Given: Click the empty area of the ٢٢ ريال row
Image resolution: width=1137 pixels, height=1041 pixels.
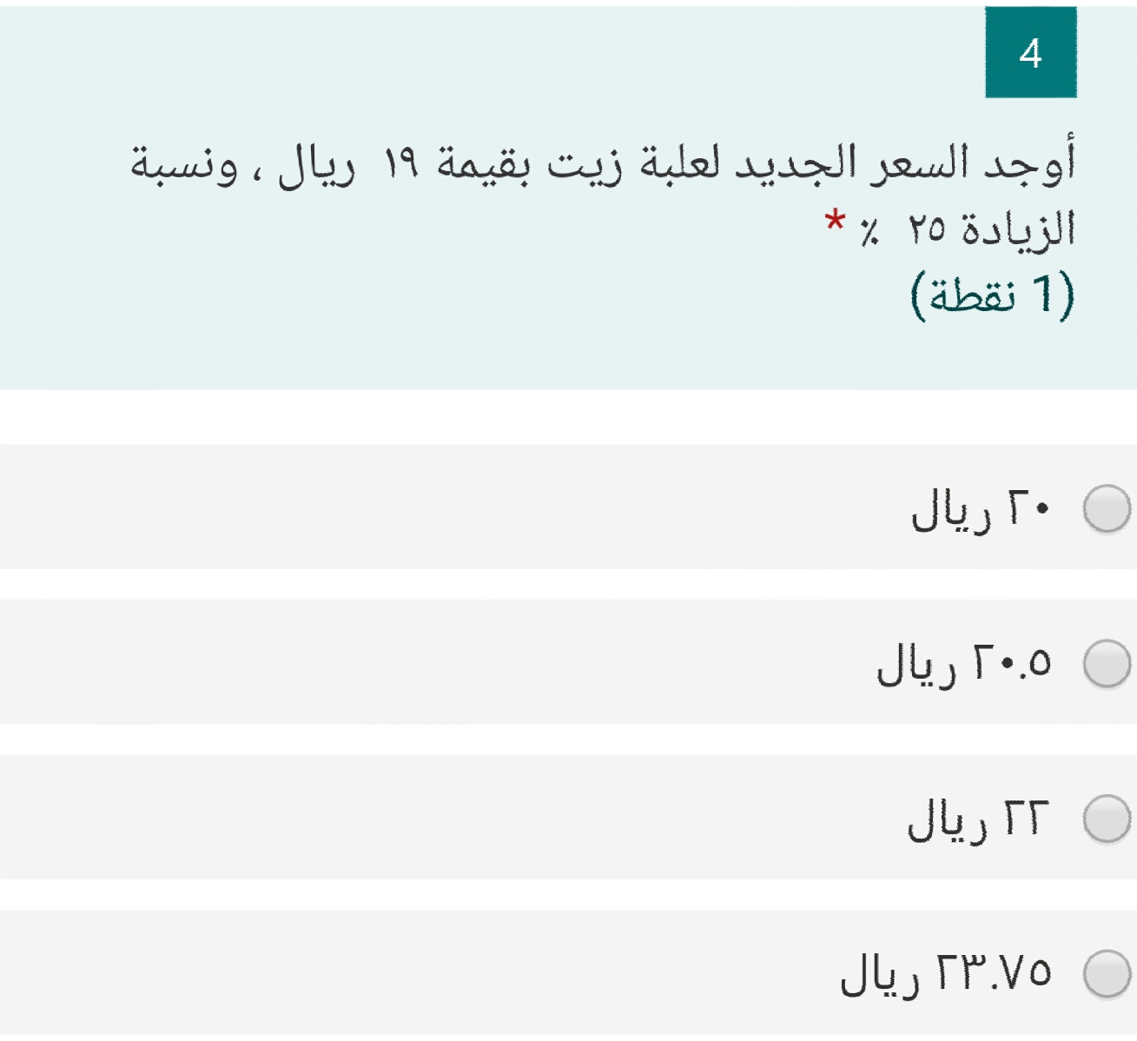Looking at the screenshot, I should (450, 817).
